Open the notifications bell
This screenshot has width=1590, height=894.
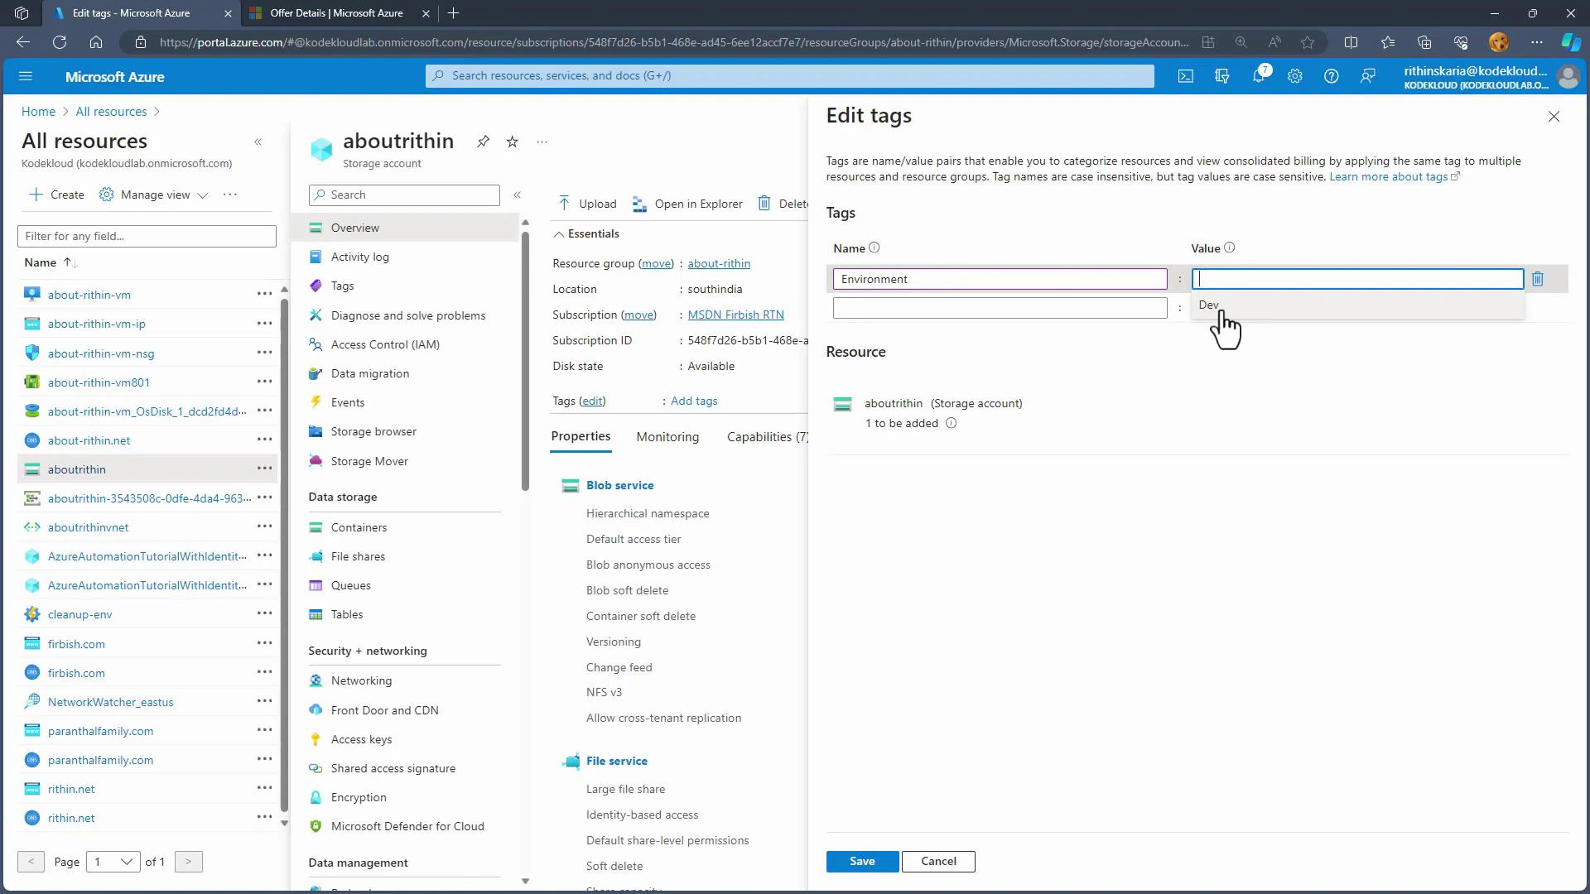click(x=1258, y=75)
